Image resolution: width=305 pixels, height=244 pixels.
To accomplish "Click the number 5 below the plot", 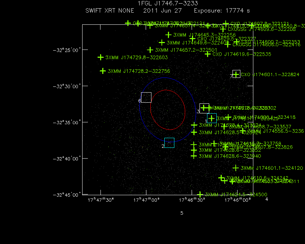I will 182,213.
